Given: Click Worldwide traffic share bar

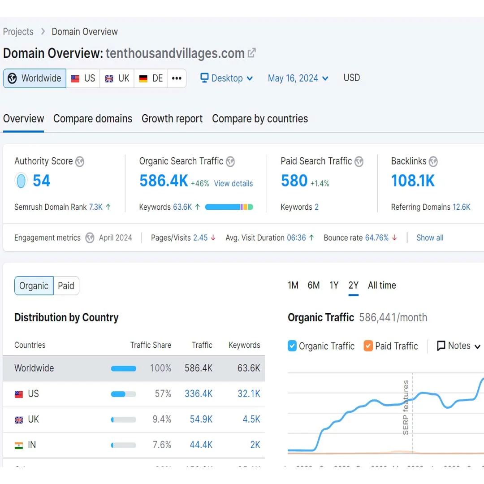Looking at the screenshot, I should pos(124,368).
